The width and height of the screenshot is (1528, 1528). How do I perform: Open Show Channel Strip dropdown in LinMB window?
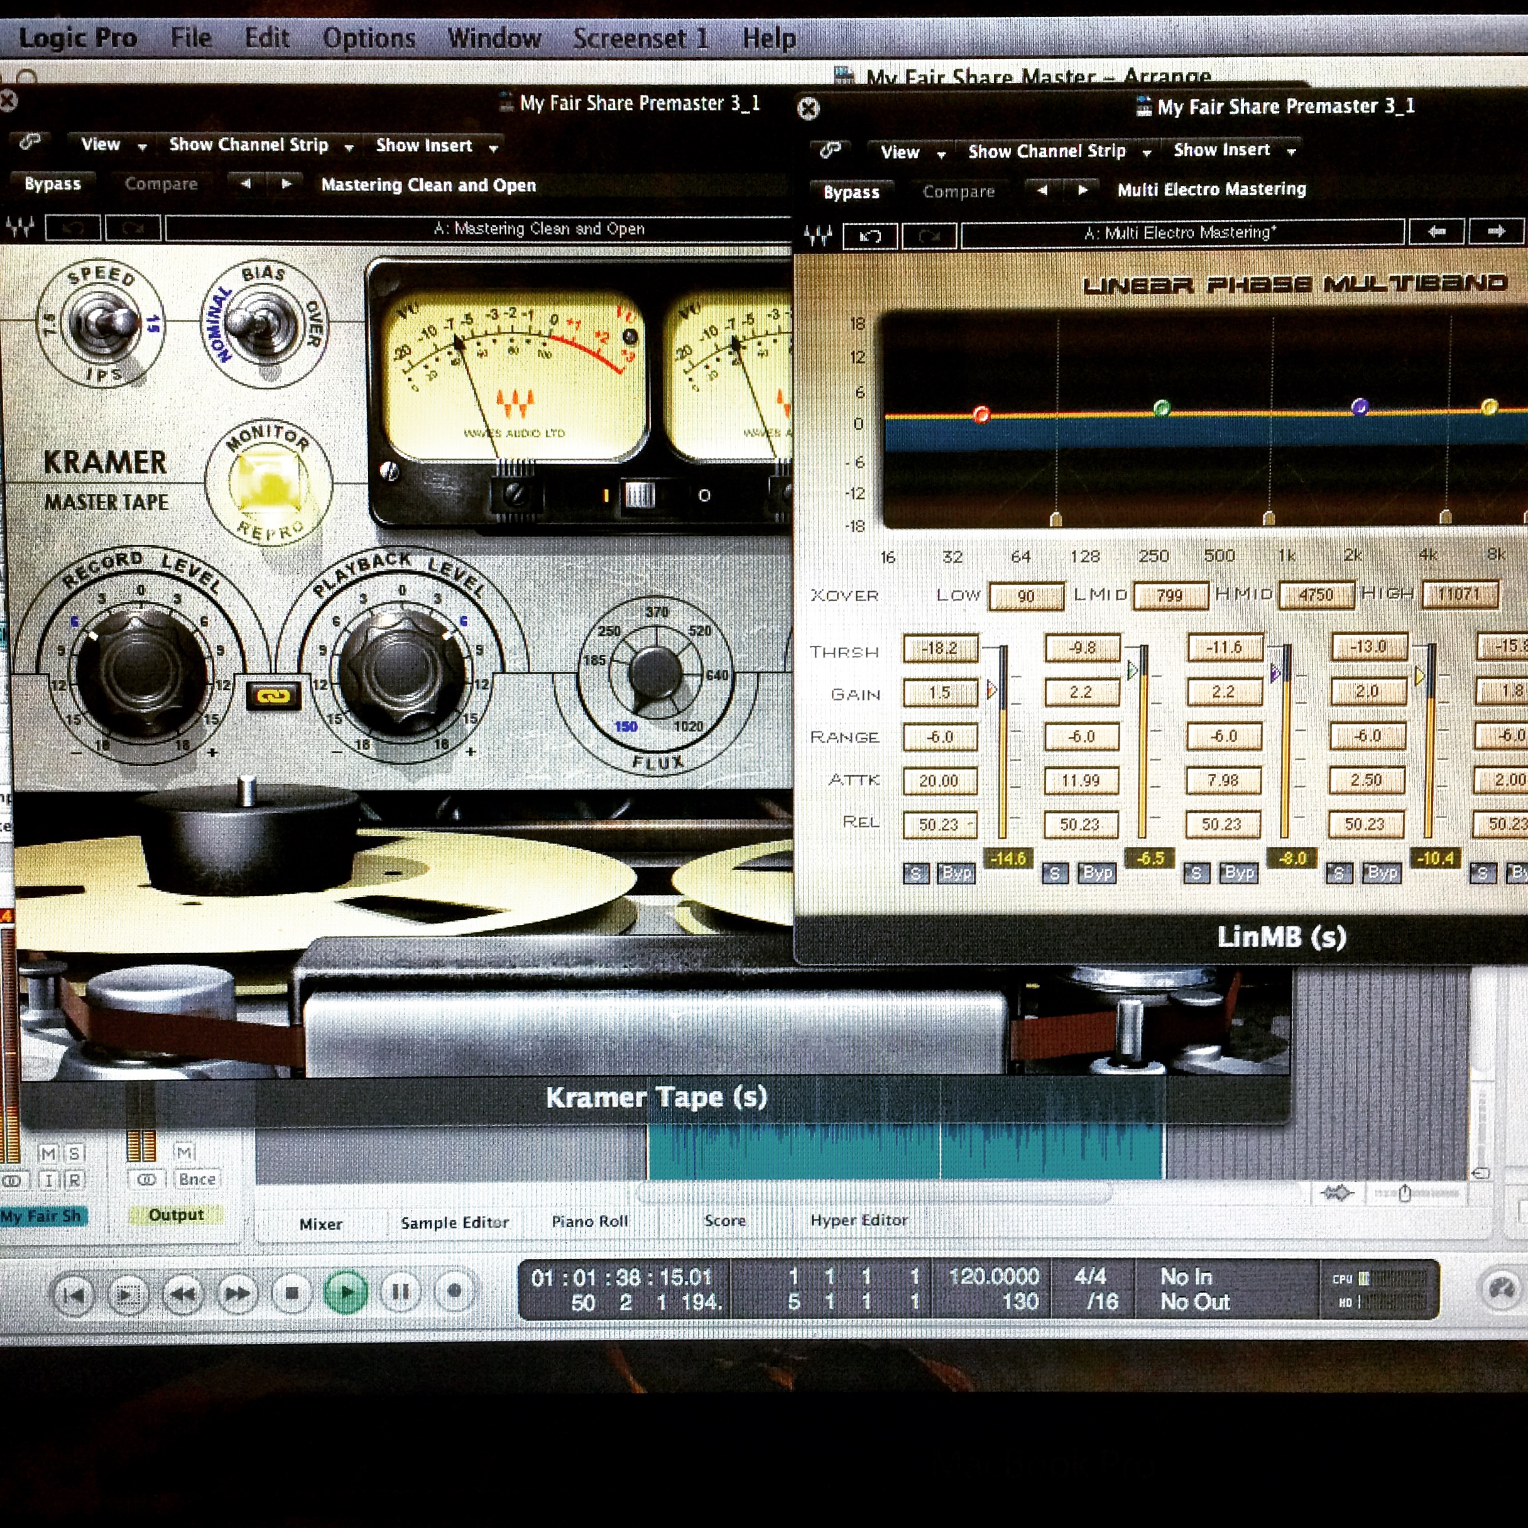pos(1059,151)
